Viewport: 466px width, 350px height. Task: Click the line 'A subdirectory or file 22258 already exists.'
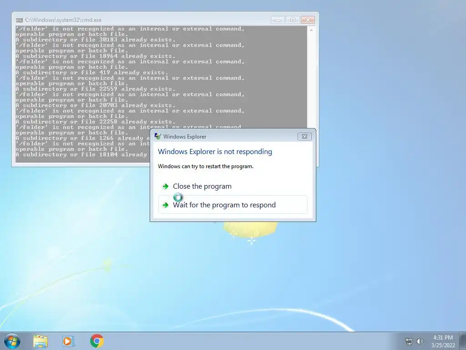tap(96, 121)
